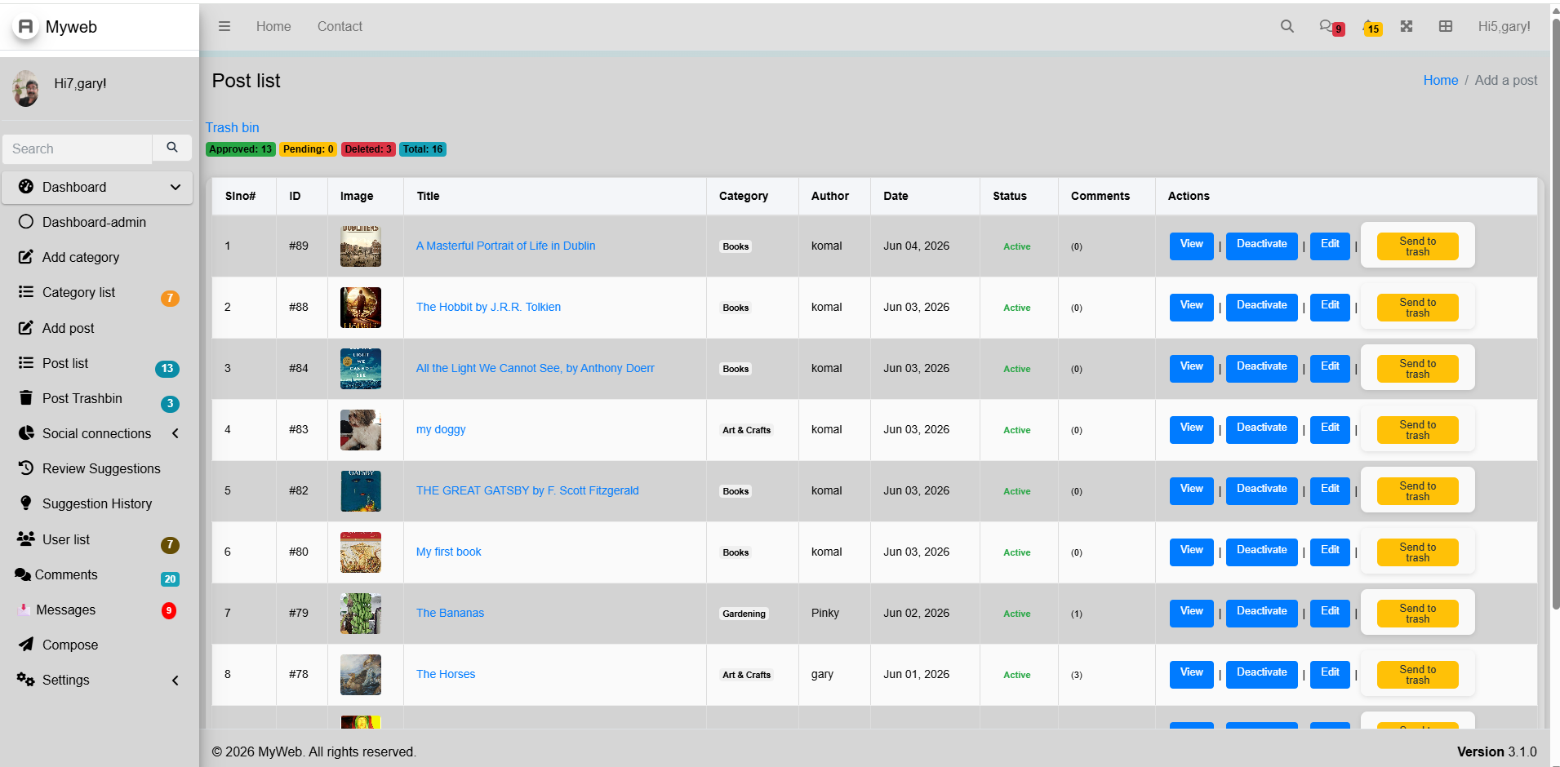
Task: Edit the my doggy post
Action: click(1330, 429)
